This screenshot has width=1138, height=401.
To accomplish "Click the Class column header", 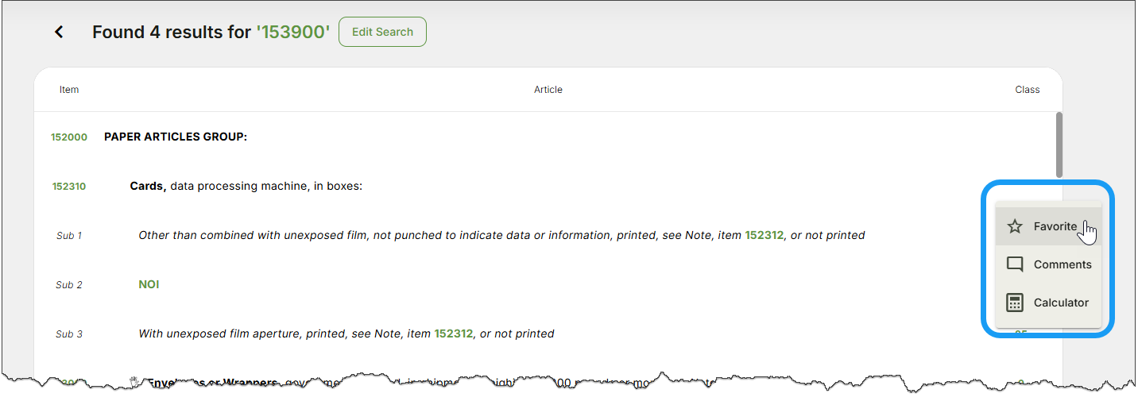I will coord(1028,90).
